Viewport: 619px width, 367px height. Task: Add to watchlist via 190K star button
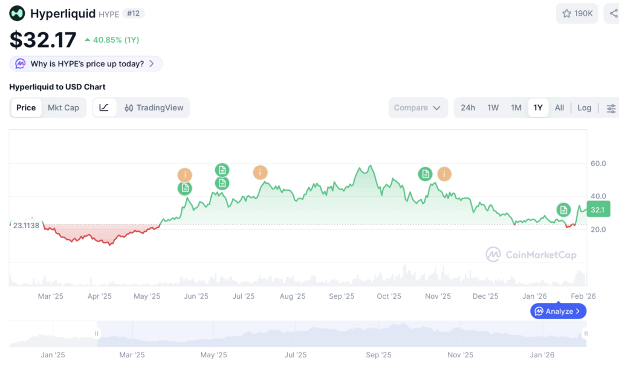pos(577,13)
